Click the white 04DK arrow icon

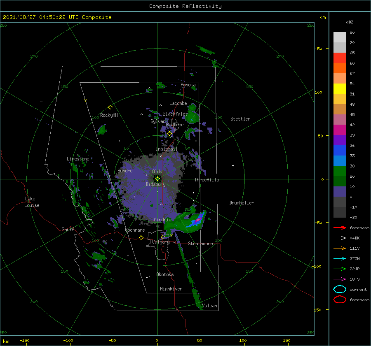point(340,238)
